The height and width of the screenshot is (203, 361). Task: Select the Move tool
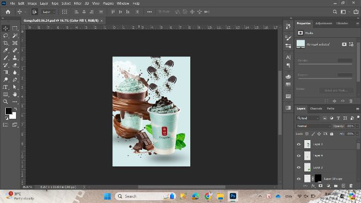[6, 28]
